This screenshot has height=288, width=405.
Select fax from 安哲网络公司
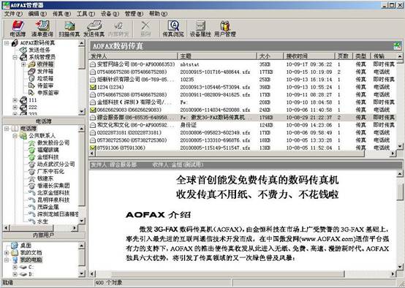(x=243, y=64)
